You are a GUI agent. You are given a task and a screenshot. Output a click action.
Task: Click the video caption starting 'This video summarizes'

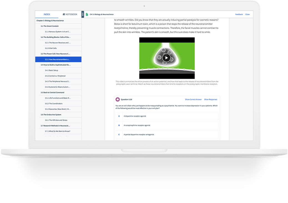pos(167,83)
